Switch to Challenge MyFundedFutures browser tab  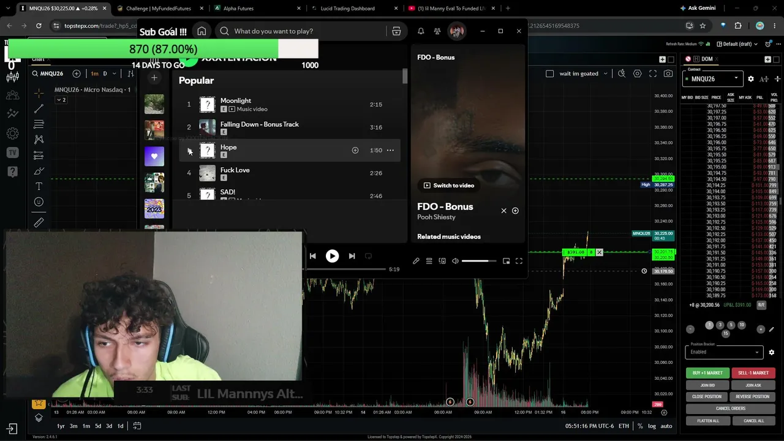tap(158, 9)
